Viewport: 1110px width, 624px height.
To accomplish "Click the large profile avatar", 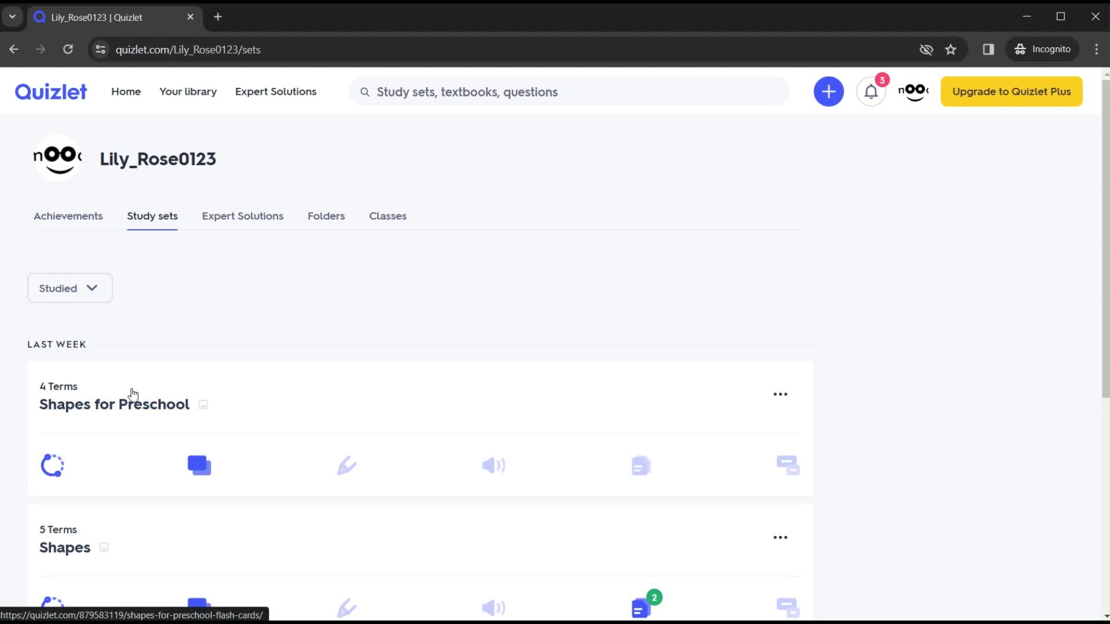I will click(x=57, y=158).
